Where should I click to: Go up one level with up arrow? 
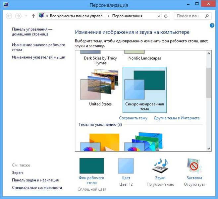coord(33,16)
